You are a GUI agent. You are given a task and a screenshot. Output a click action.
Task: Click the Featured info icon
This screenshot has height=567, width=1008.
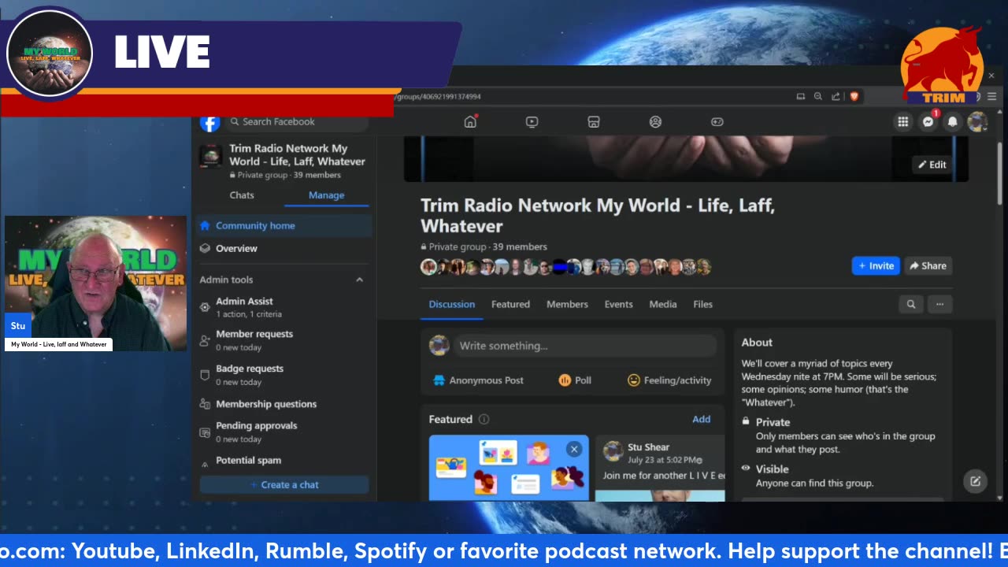pyautogui.click(x=484, y=420)
